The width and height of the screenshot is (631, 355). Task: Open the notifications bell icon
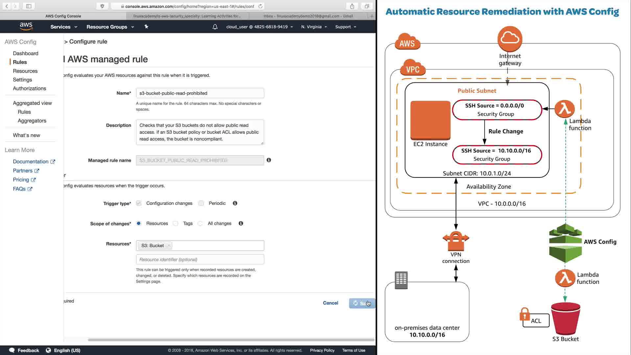pos(215,27)
